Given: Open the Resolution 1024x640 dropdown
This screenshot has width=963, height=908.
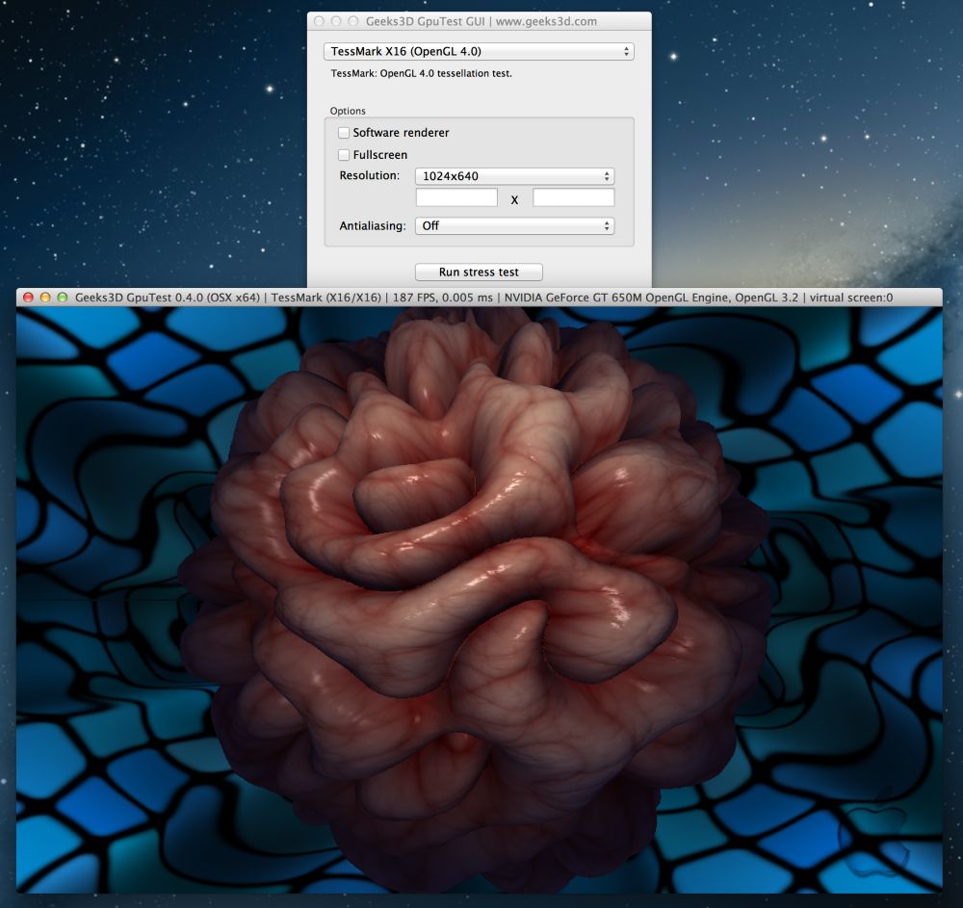Looking at the screenshot, I should [514, 176].
